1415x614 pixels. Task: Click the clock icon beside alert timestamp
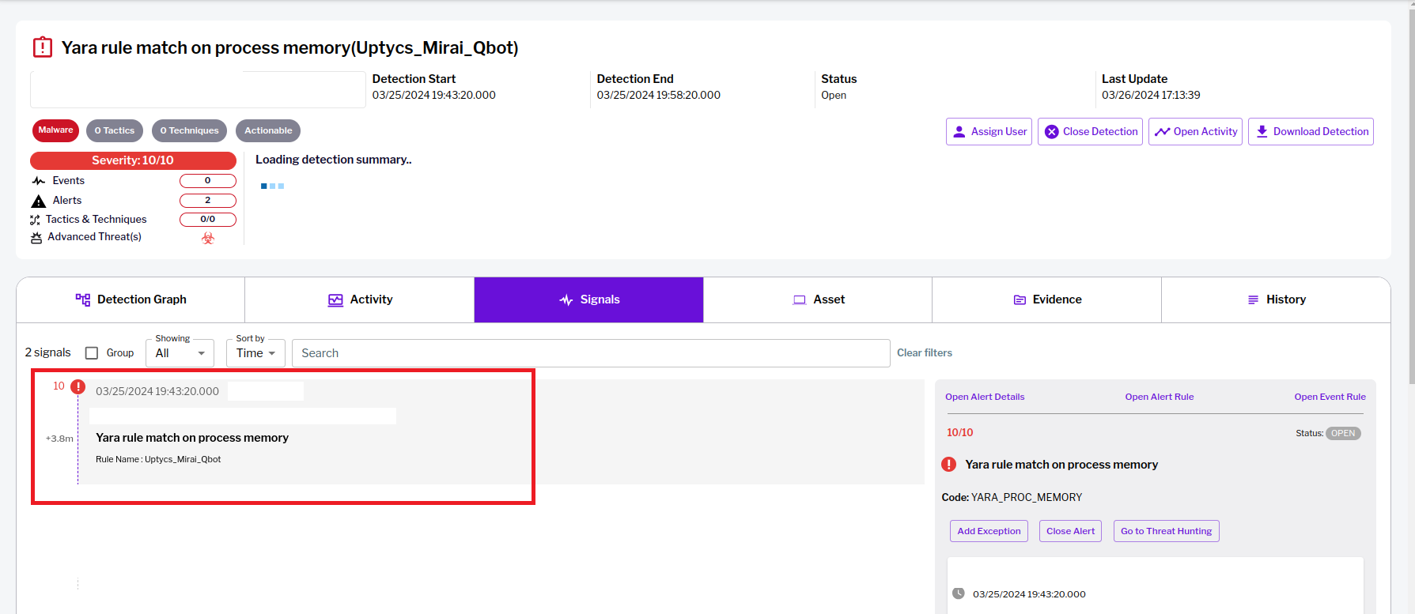click(x=959, y=593)
